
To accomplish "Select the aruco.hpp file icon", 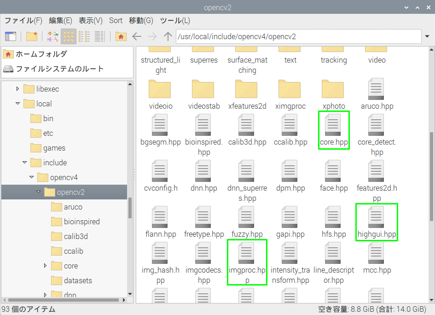I will [376, 89].
